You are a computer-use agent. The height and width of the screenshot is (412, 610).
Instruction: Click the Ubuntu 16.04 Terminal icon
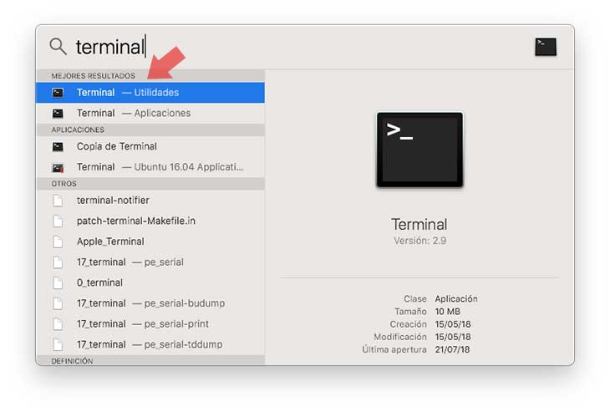click(58, 168)
